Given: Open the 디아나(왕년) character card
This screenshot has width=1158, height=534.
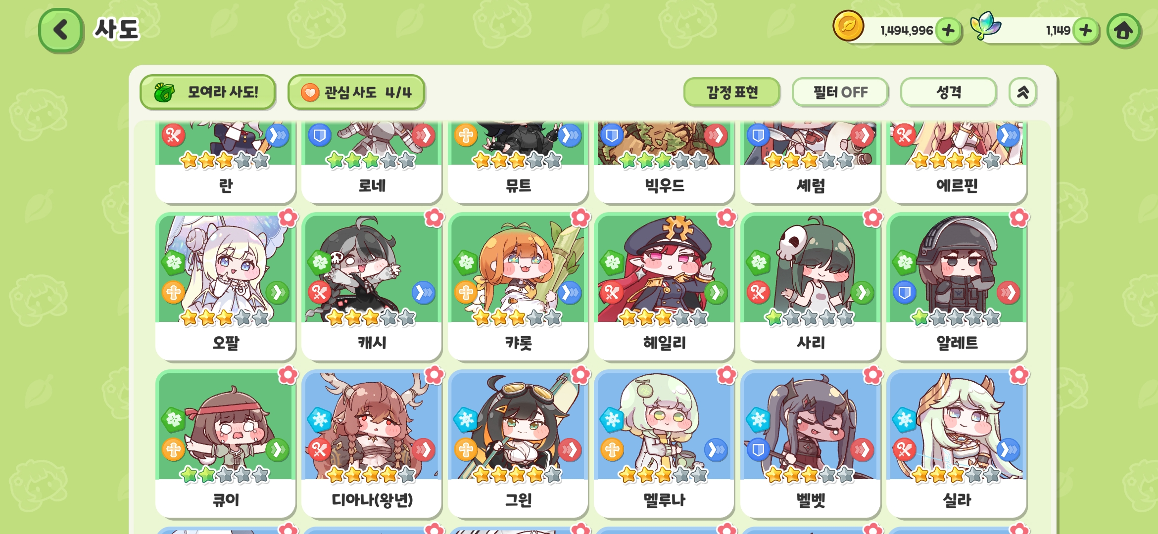Looking at the screenshot, I should coord(372,444).
